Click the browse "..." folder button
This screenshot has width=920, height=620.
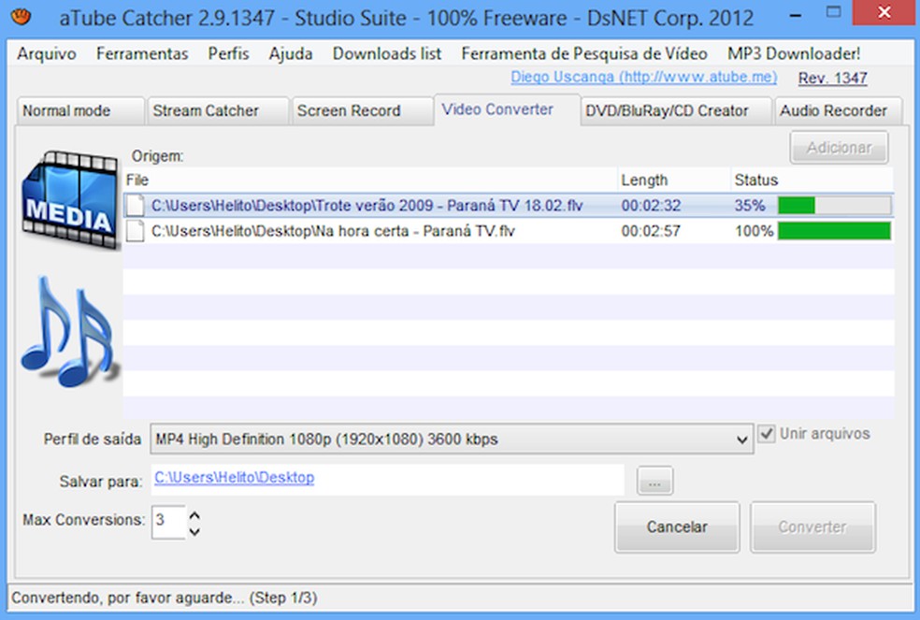pos(654,482)
